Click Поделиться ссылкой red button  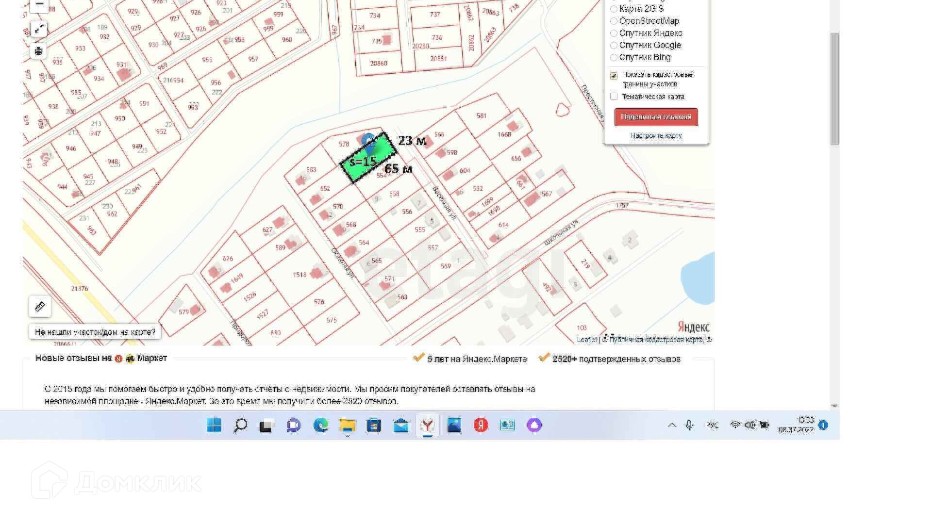pos(656,117)
